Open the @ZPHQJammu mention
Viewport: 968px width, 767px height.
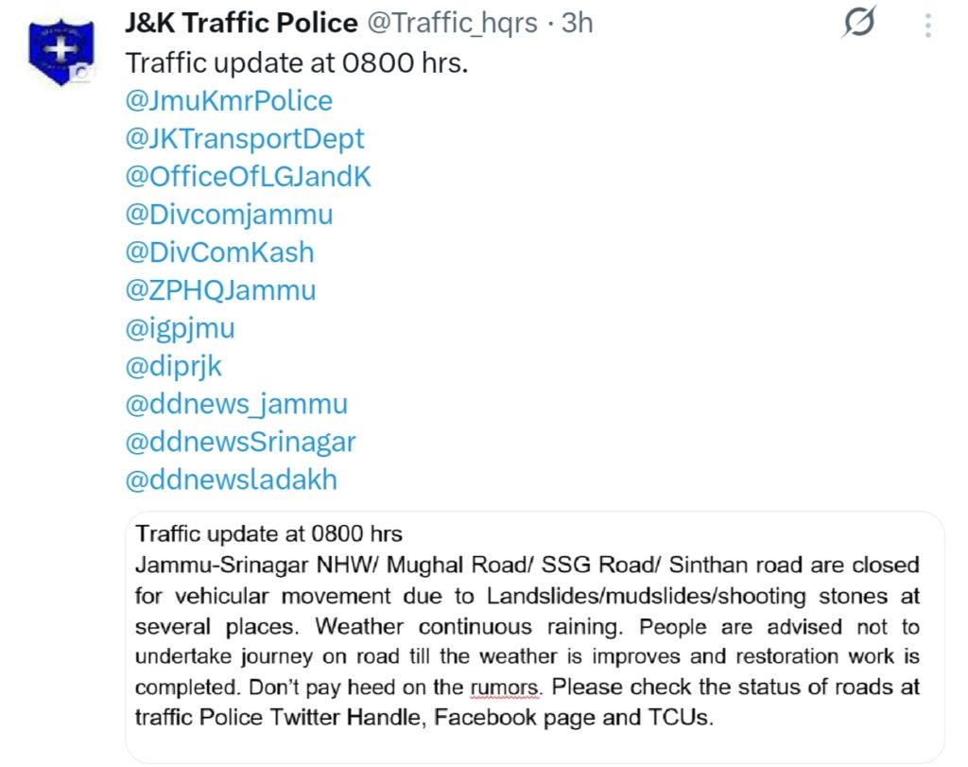click(x=221, y=290)
